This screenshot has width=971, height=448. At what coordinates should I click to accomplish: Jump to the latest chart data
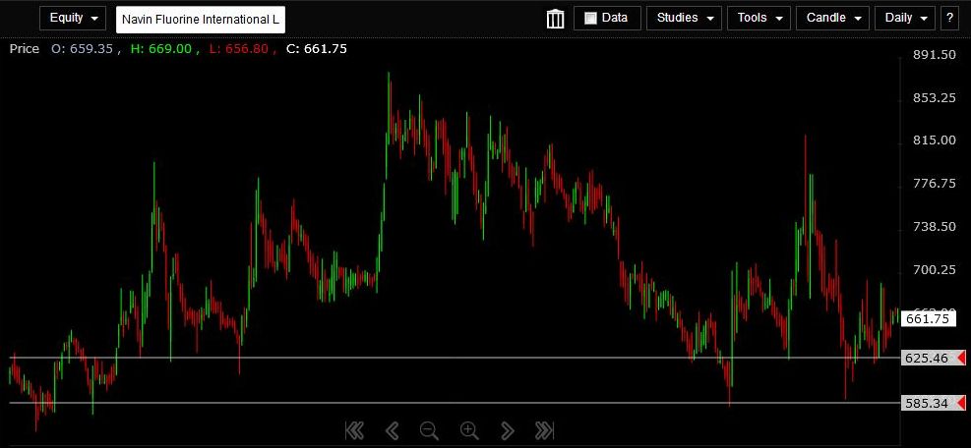543,430
